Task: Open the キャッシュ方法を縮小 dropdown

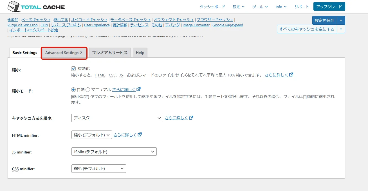Action: pos(117,118)
